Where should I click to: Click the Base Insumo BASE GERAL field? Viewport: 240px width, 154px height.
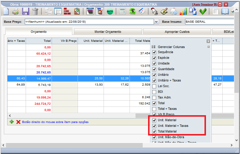pos(209,22)
